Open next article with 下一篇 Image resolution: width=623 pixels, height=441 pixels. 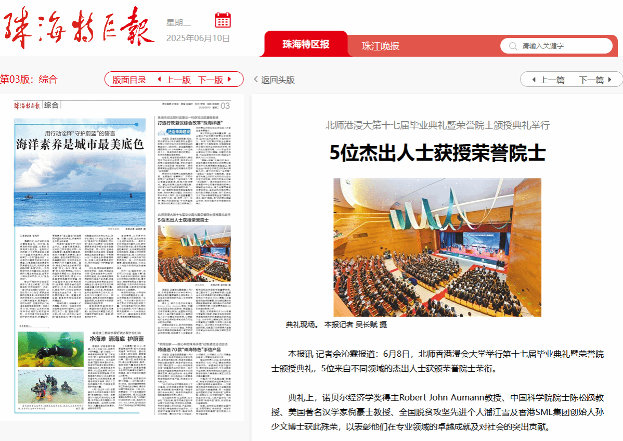[591, 80]
